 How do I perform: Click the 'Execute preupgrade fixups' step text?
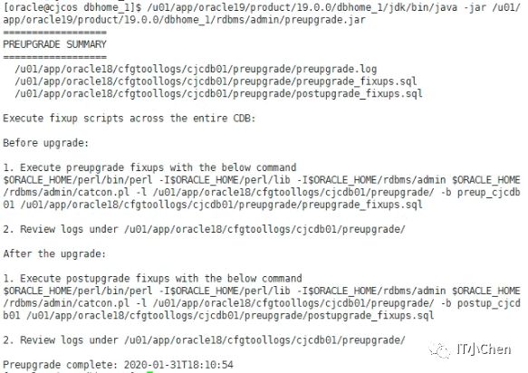click(149, 167)
